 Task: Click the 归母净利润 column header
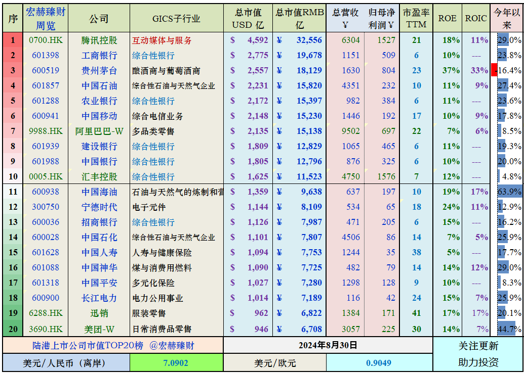click(x=382, y=16)
